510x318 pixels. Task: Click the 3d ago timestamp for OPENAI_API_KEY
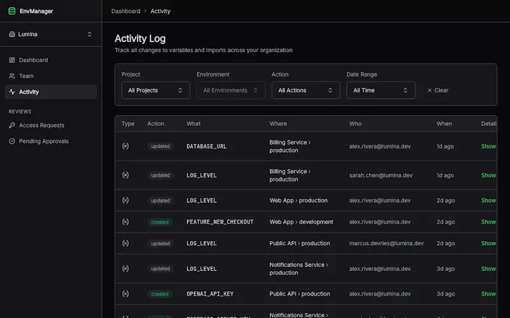pos(446,294)
